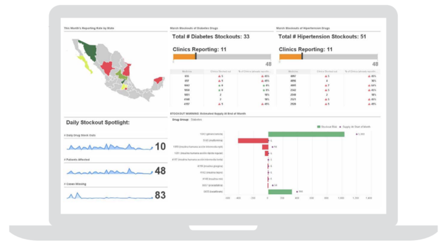Select the long green bar for glibenclamida
Screen dimensions: 440x242
coord(306,134)
